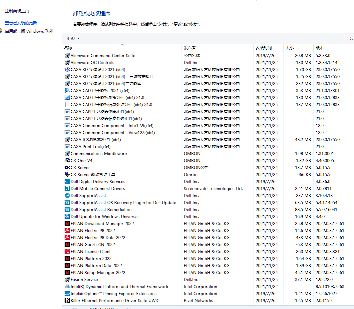Click the CAXA CAD 电子图板 2021 icon
This screenshot has width=354, height=309.
pyautogui.click(x=67, y=90)
